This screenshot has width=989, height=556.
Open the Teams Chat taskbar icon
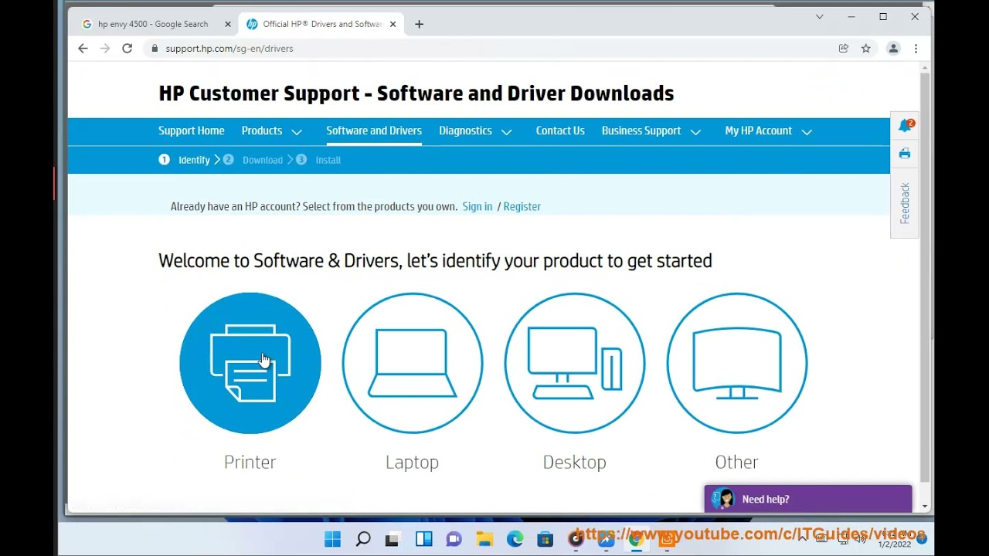point(454,539)
